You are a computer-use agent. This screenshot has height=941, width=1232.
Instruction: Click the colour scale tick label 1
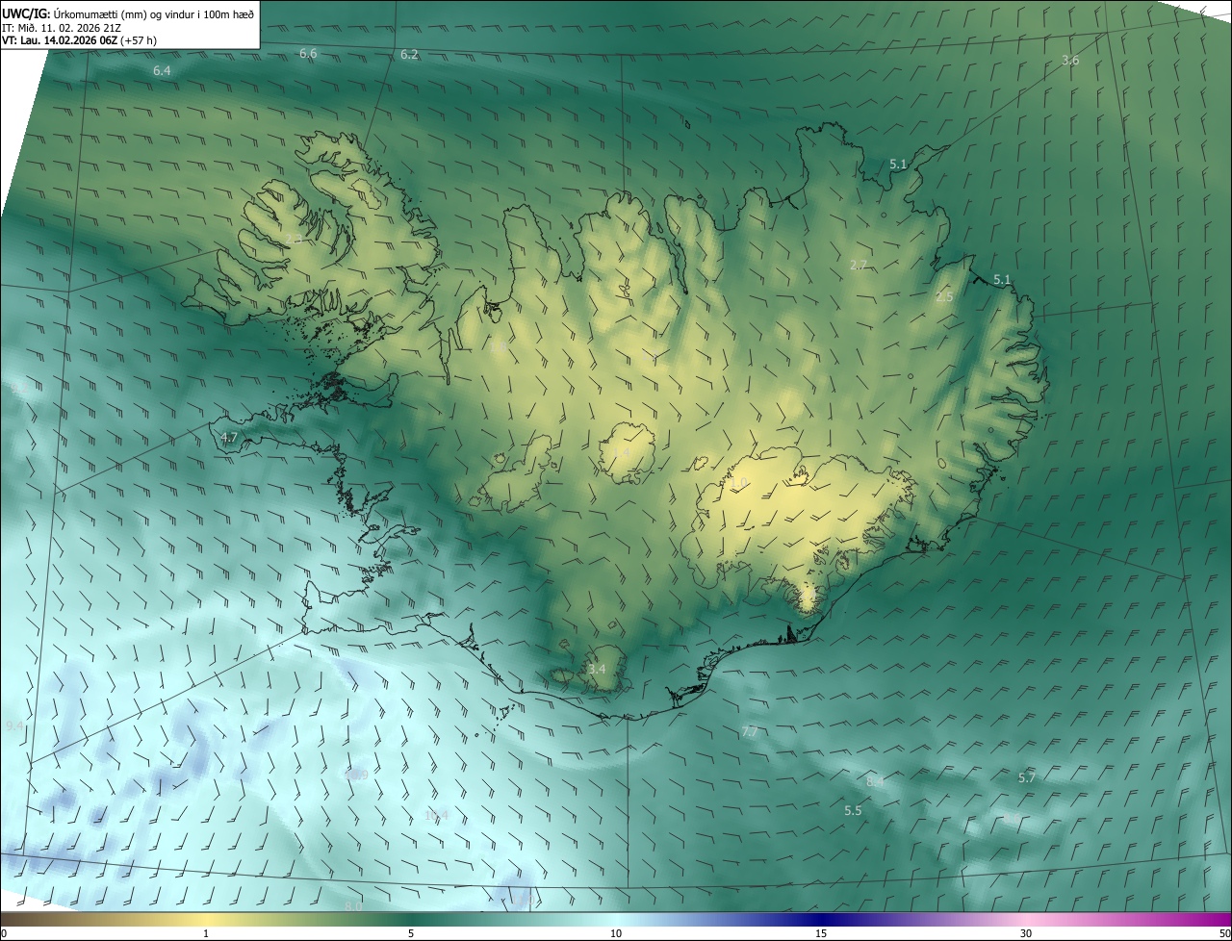click(x=206, y=933)
